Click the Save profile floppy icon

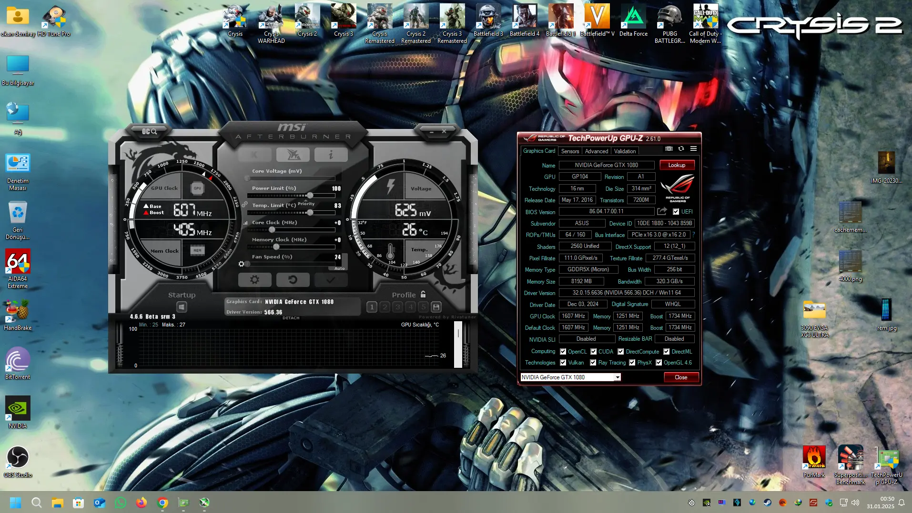click(436, 307)
